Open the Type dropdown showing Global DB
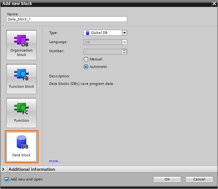 [124, 33]
